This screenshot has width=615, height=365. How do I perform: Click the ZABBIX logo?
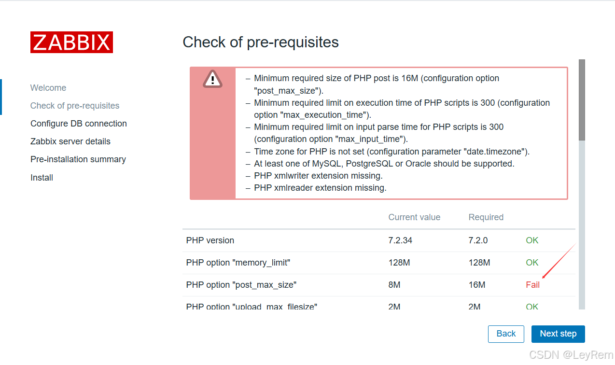tap(71, 42)
